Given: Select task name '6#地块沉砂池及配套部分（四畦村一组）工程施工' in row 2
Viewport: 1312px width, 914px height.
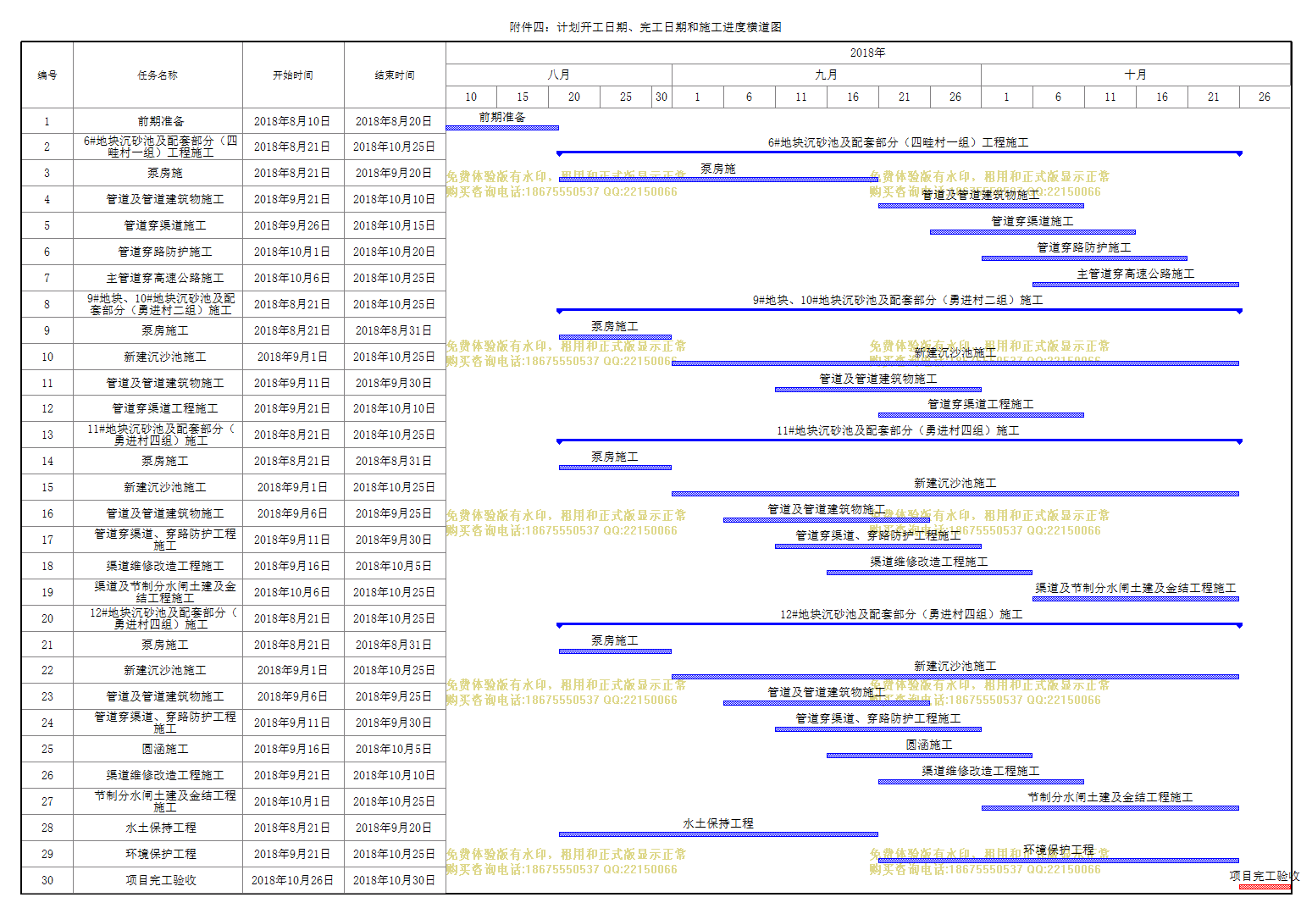Looking at the screenshot, I should [158, 147].
